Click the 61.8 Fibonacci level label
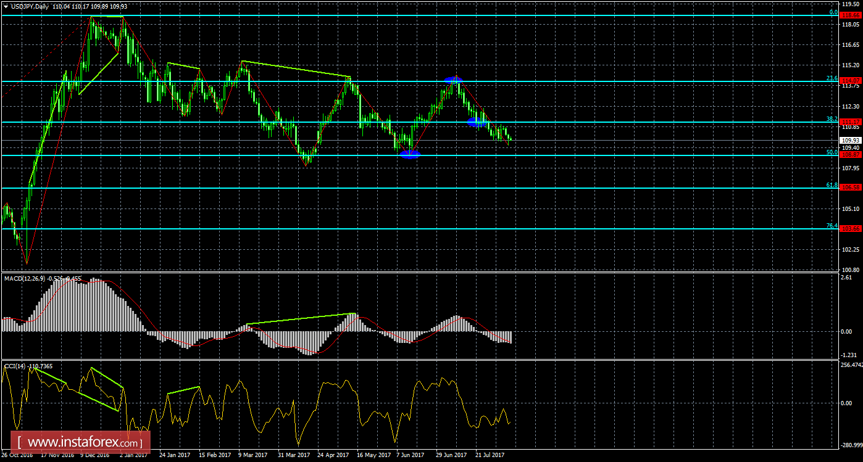Viewport: 863px width, 462px height. [x=832, y=185]
